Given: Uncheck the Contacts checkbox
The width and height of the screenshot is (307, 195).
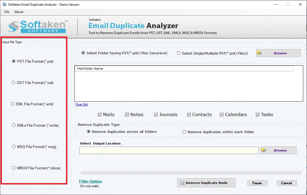Looking at the screenshot, I should (x=189, y=115).
